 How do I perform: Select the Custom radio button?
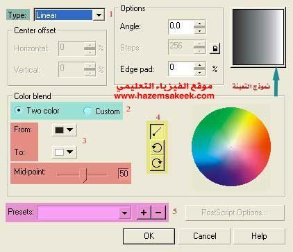pyautogui.click(x=87, y=111)
